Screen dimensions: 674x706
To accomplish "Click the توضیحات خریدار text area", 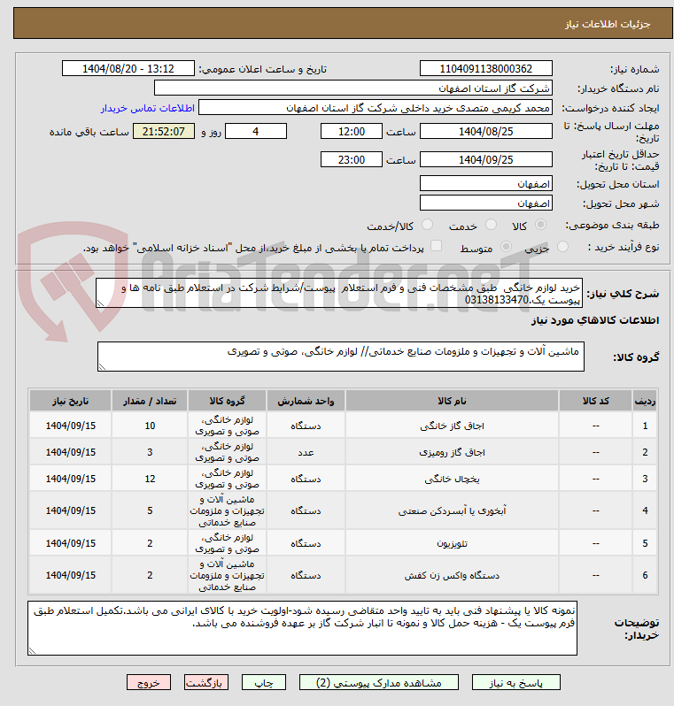I will click(302, 627).
